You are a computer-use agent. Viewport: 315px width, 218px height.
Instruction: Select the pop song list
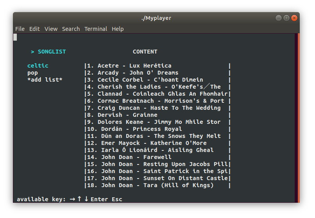click(x=32, y=73)
